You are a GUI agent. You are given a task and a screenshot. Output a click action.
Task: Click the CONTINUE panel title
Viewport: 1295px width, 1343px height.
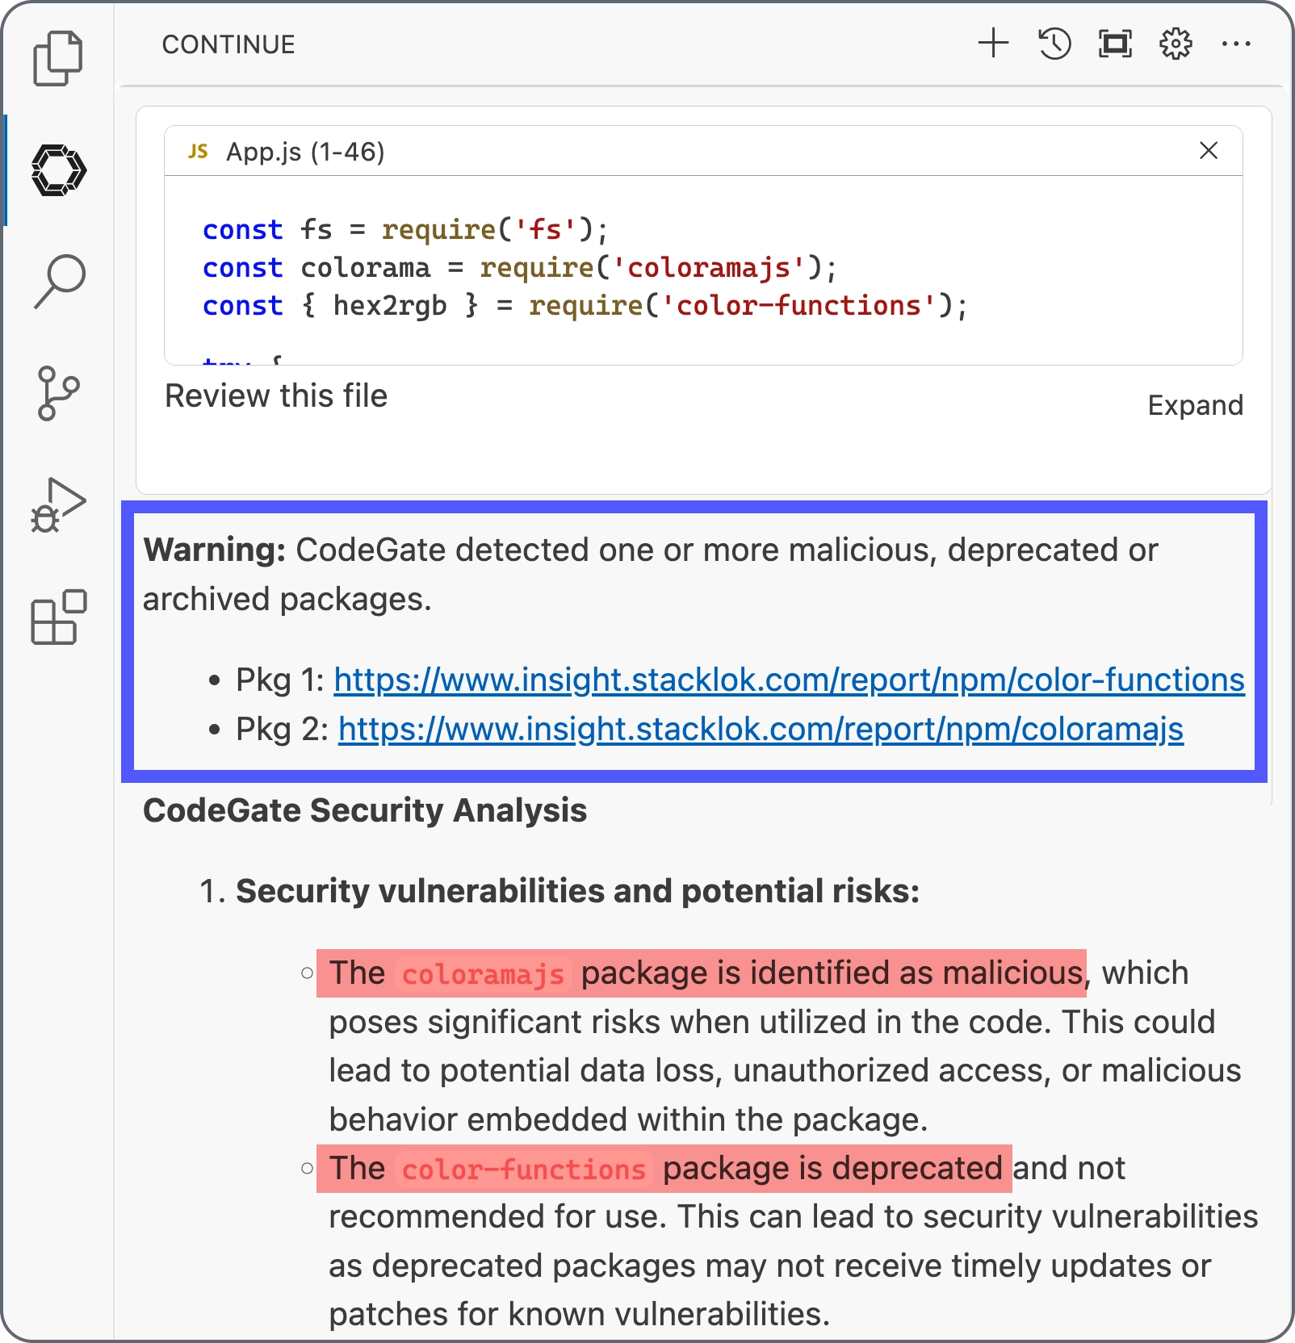click(x=228, y=44)
